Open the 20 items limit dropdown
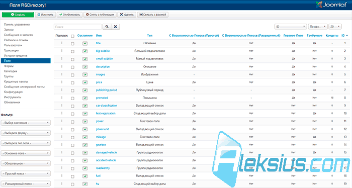352x188 pixels. click(335, 27)
